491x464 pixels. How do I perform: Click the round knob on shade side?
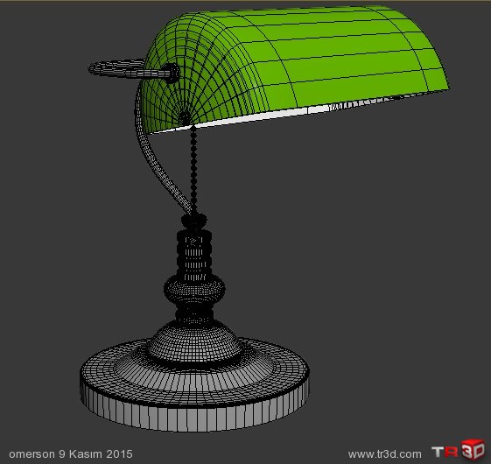pos(171,73)
